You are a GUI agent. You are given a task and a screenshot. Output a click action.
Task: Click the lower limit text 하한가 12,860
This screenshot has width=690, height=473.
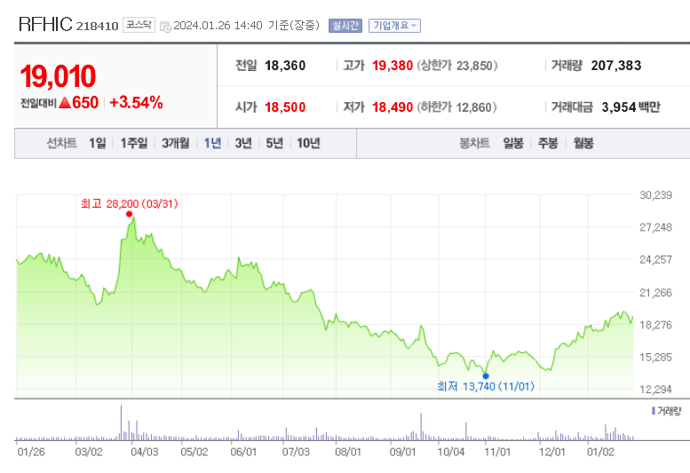456,106
